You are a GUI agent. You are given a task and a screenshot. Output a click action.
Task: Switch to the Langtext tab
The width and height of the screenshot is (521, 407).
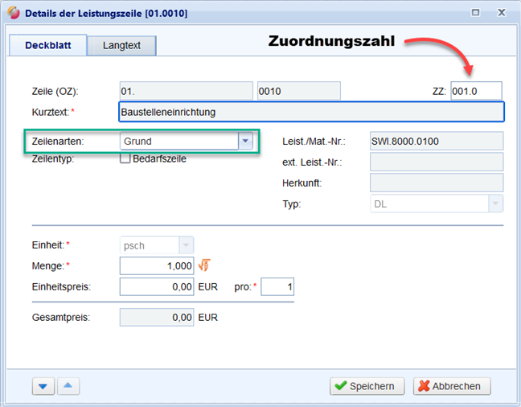[121, 46]
